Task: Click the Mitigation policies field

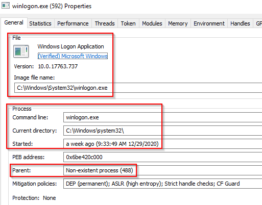Action: point(162,184)
